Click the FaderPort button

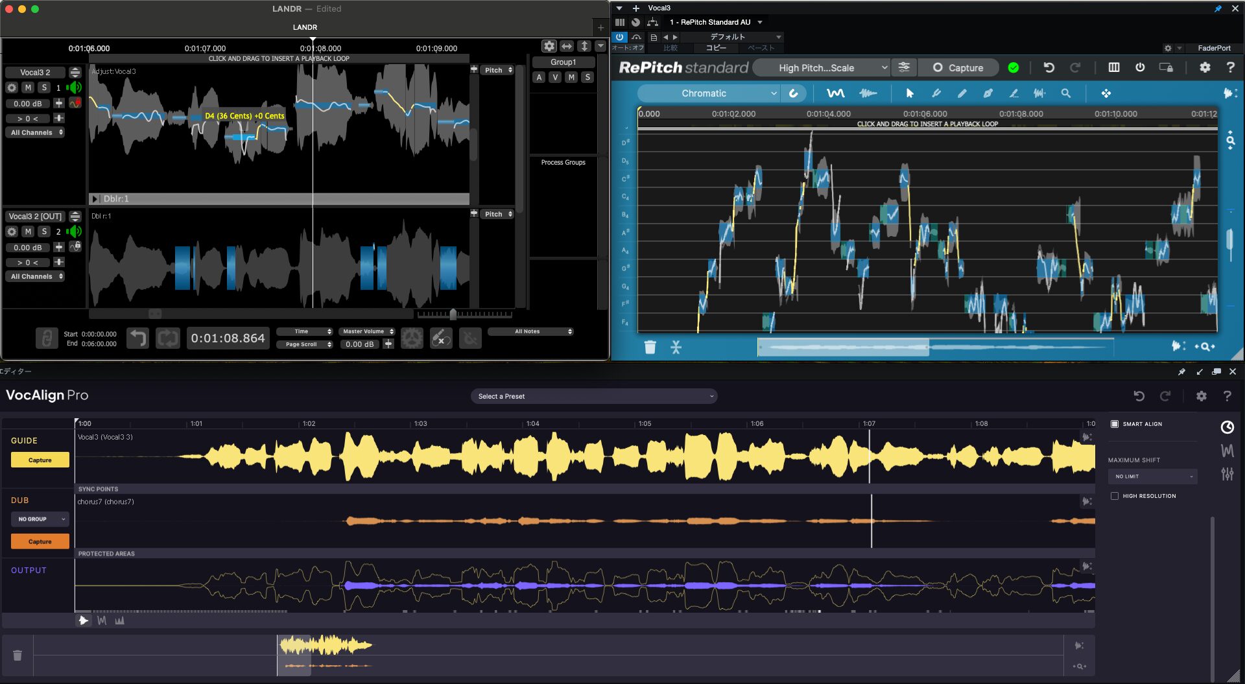tap(1214, 48)
